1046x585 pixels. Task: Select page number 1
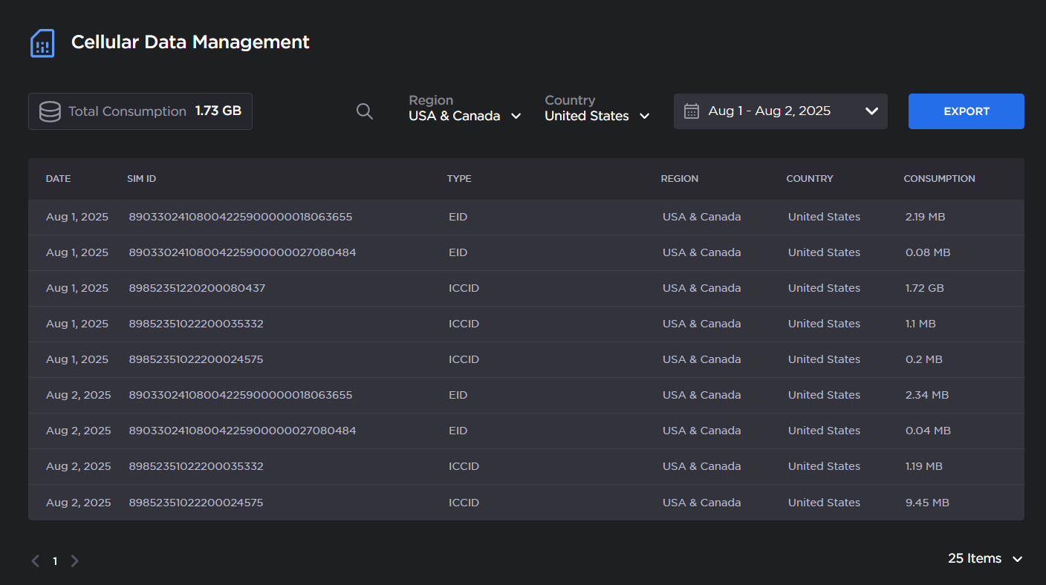pyautogui.click(x=55, y=561)
